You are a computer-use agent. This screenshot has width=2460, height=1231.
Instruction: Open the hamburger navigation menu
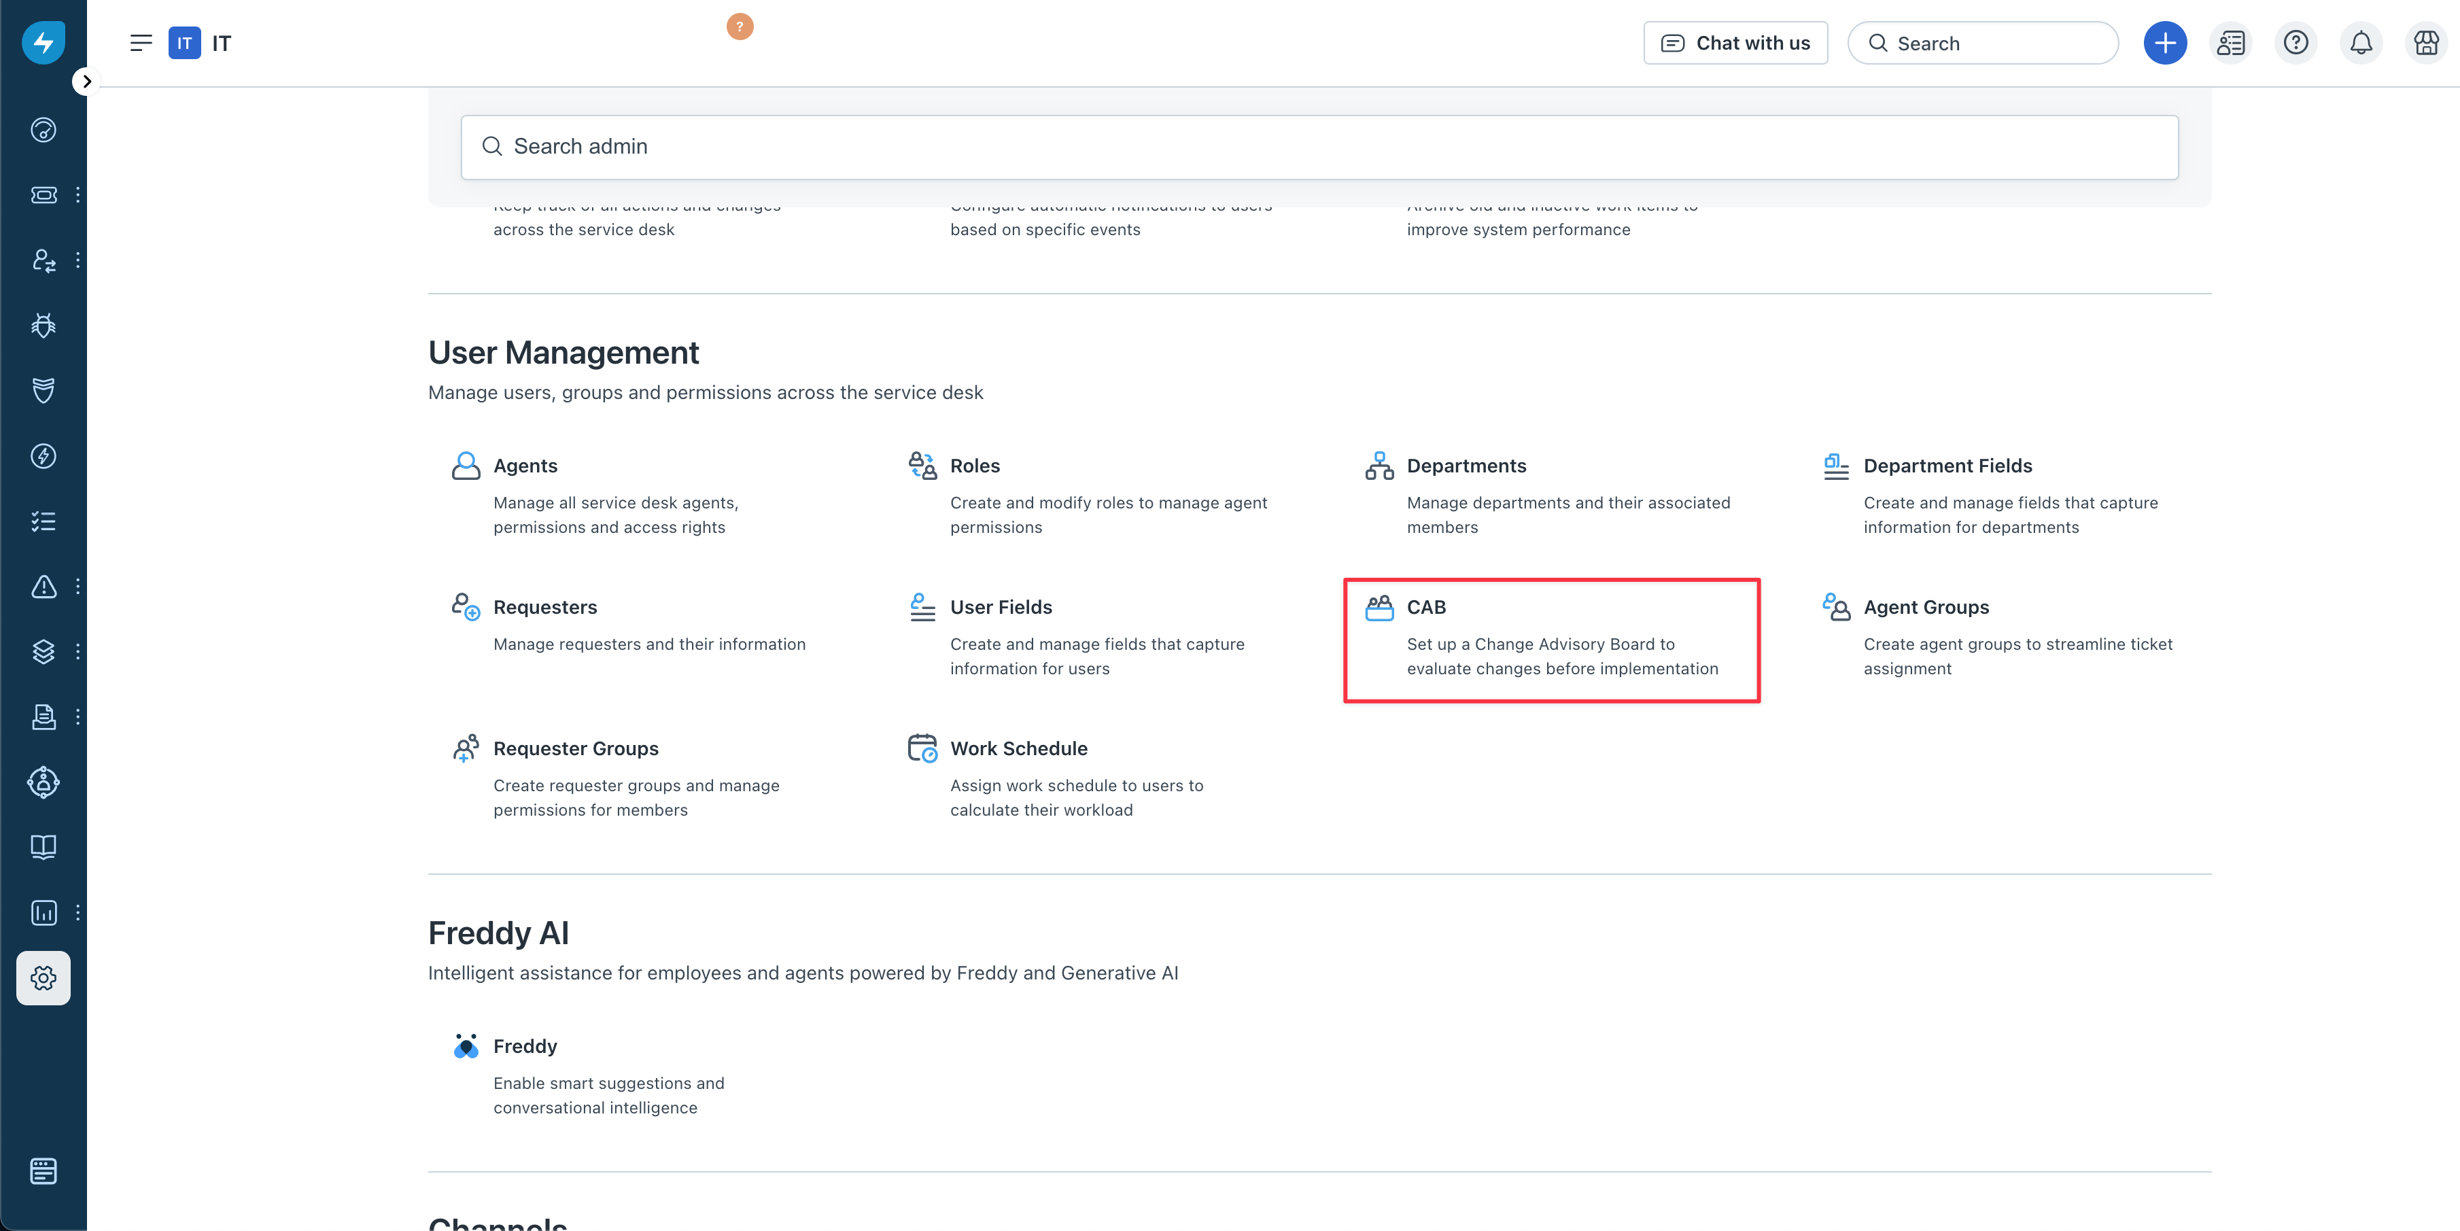coord(141,43)
